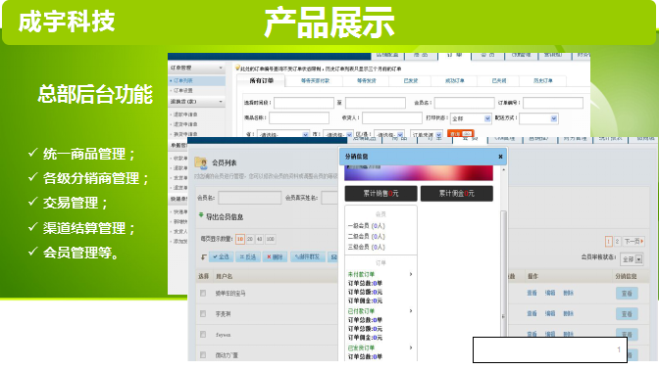659x370 pixels.
Task: Click 三级会员 (0人) entry
Action: pos(367,247)
